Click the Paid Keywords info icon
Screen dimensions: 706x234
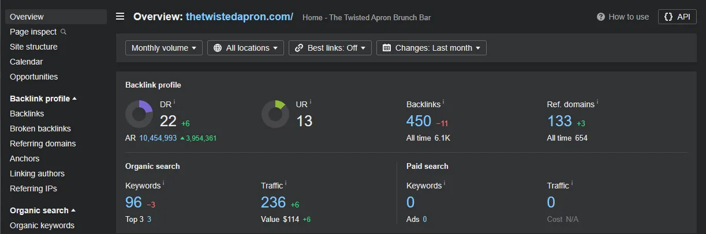[444, 183]
